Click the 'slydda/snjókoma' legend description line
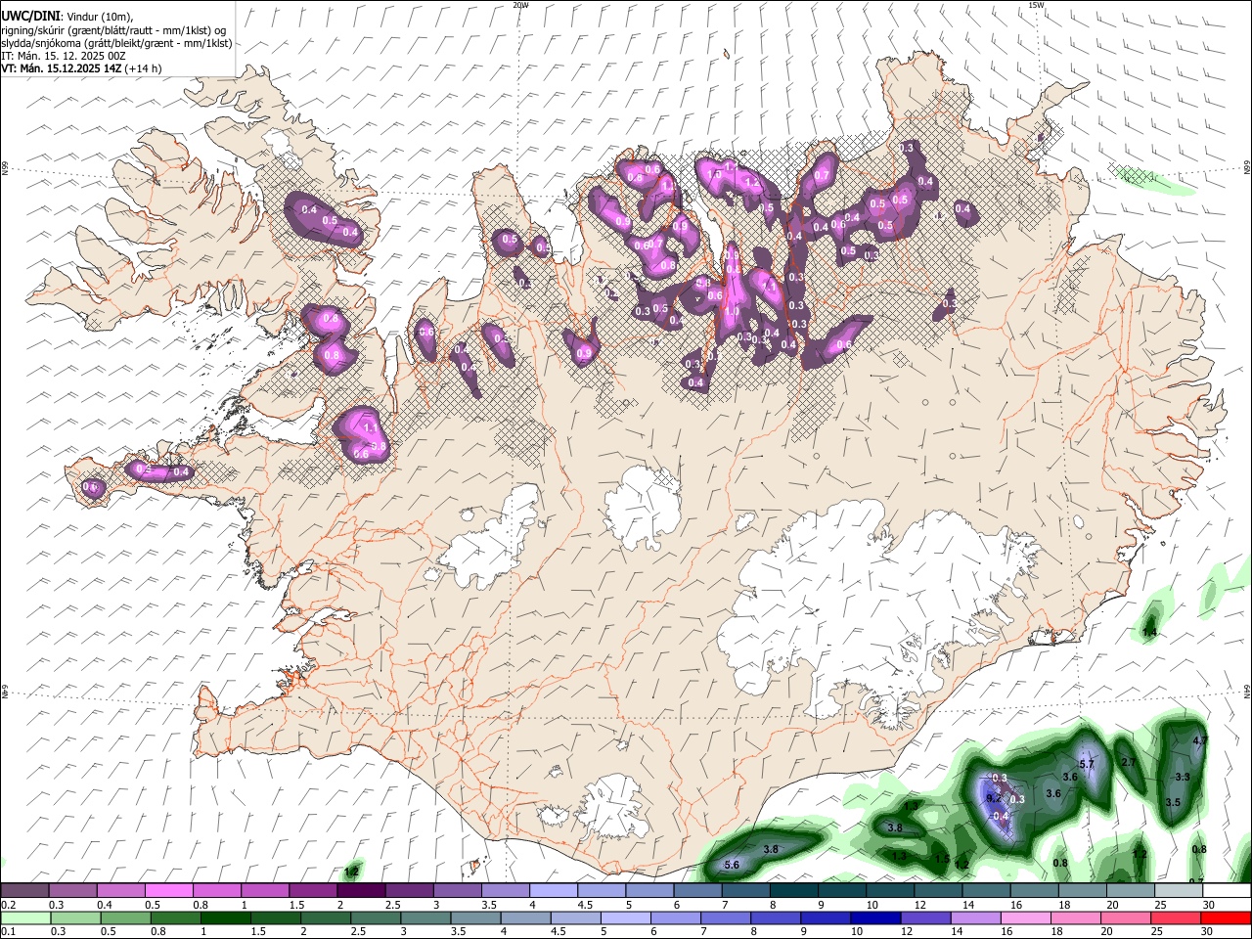 click(x=116, y=43)
